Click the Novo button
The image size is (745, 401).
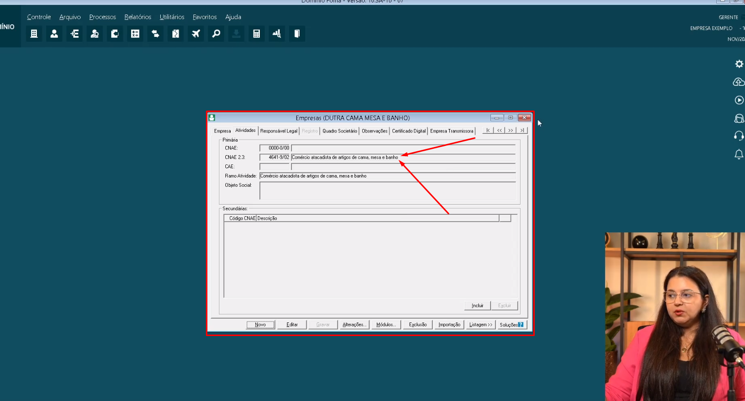tap(261, 325)
